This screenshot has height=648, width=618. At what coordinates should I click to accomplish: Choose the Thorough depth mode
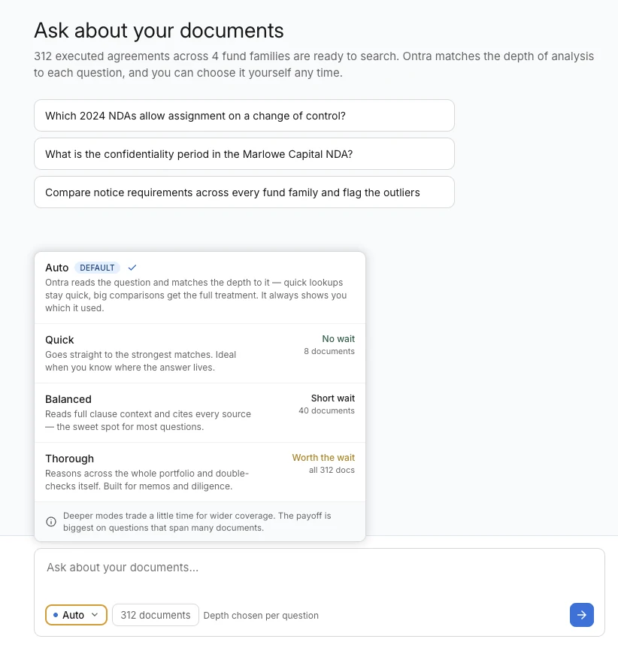[200, 472]
